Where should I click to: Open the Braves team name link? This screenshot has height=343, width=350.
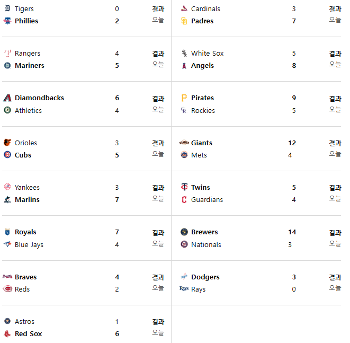pyautogui.click(x=25, y=277)
